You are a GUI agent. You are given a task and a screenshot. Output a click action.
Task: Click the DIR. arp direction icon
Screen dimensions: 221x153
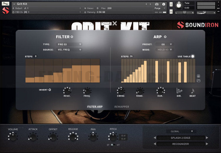pyautogui.click(x=179, y=91)
